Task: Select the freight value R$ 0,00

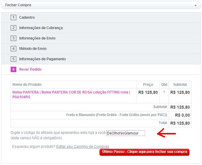Action: click(182, 115)
